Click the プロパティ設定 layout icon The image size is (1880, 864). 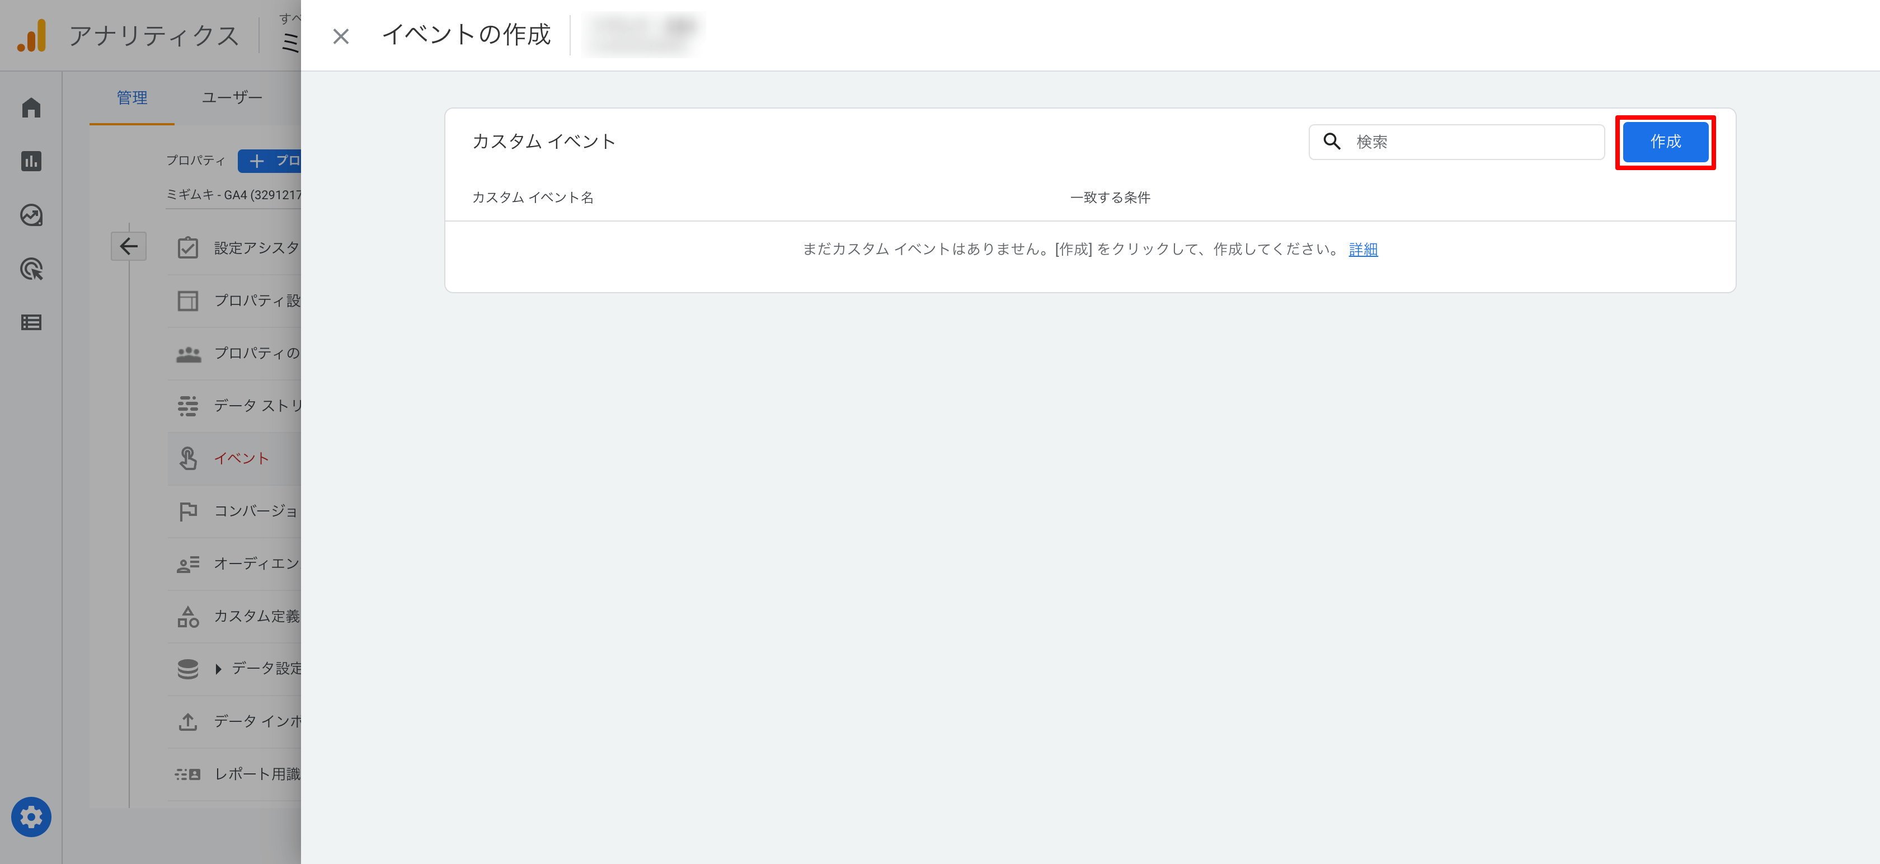[x=187, y=300]
